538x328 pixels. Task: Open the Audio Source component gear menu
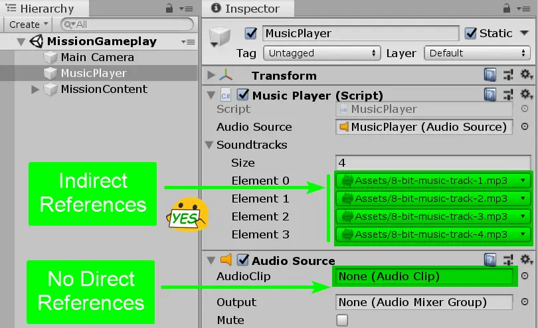point(526,260)
